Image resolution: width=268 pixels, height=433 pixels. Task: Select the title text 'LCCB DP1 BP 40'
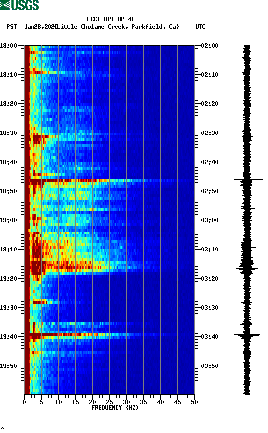point(111,19)
